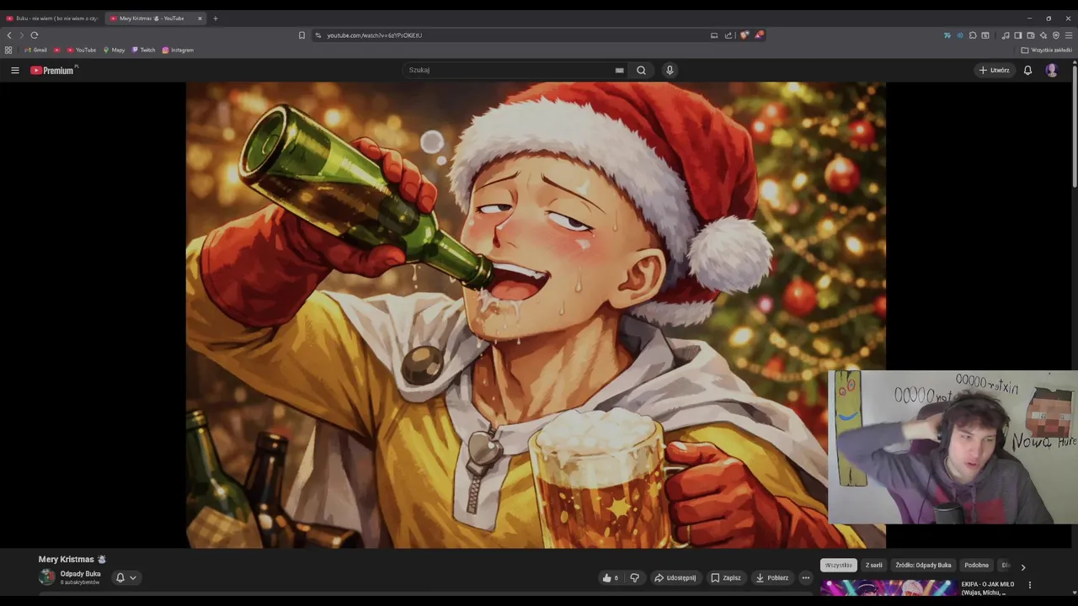1078x606 pixels.
Task: Open the browser main menu icon
Action: [1069, 35]
